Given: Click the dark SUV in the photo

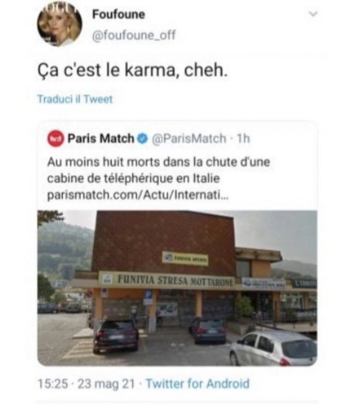Looking at the screenshot, I should point(116,335).
